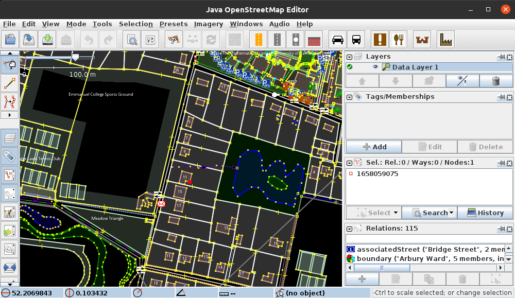The width and height of the screenshot is (515, 298).
Task: Choose the orange road preset icon
Action: (x=259, y=40)
